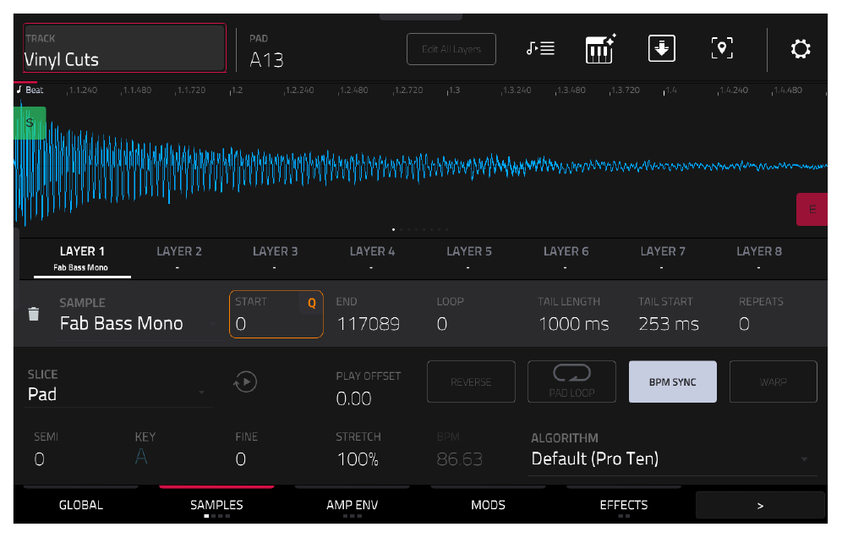Click the locate target pin icon
The width and height of the screenshot is (842, 538).
[x=722, y=48]
